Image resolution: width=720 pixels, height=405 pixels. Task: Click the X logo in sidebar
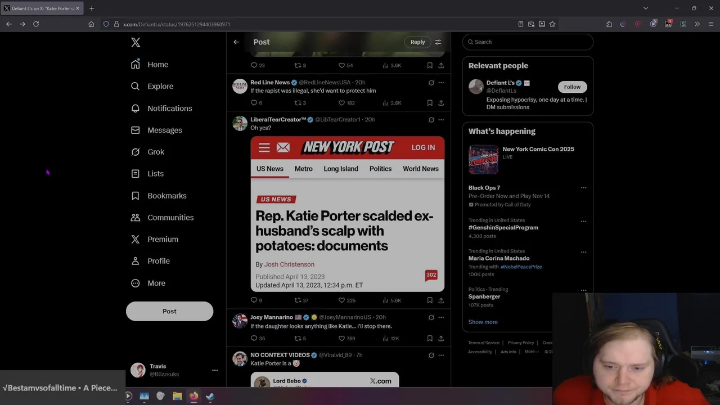[x=136, y=42]
